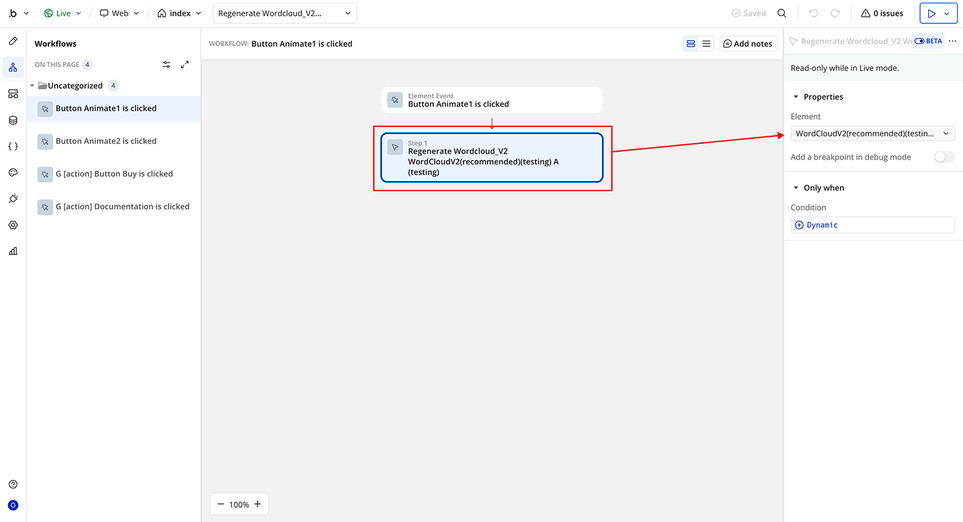Switch to the list layout view
Viewport: 963px width, 522px height.
(706, 44)
